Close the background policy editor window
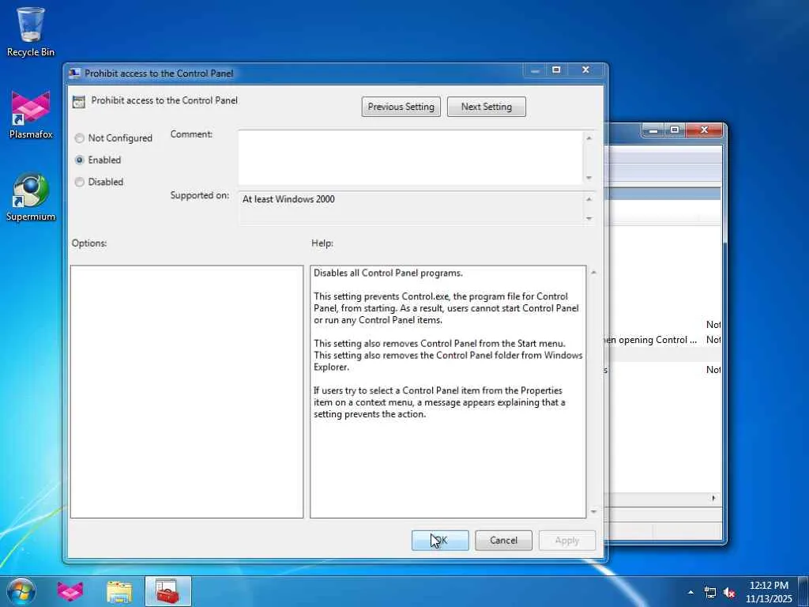This screenshot has width=809, height=607. click(x=704, y=130)
